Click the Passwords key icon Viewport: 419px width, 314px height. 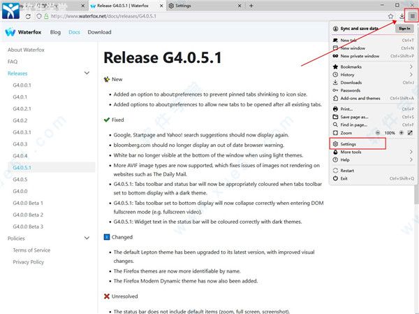tap(335, 90)
